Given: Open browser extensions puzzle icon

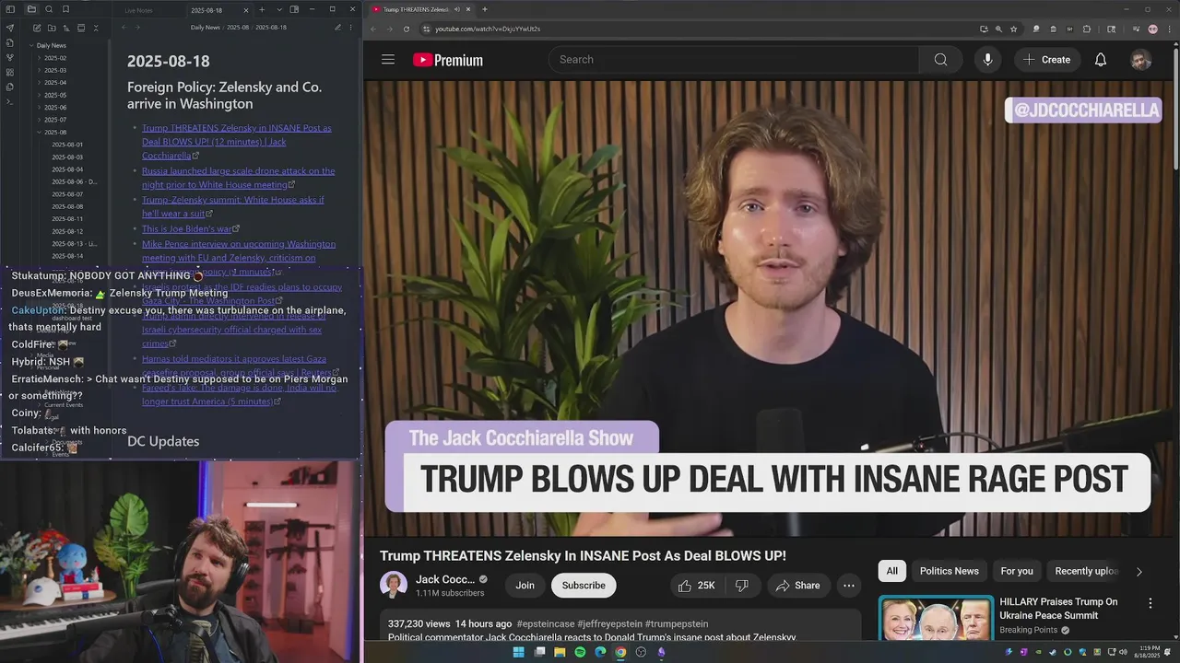Looking at the screenshot, I should (x=1087, y=29).
